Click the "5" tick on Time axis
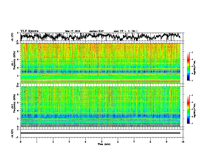 pyautogui.click(x=102, y=142)
